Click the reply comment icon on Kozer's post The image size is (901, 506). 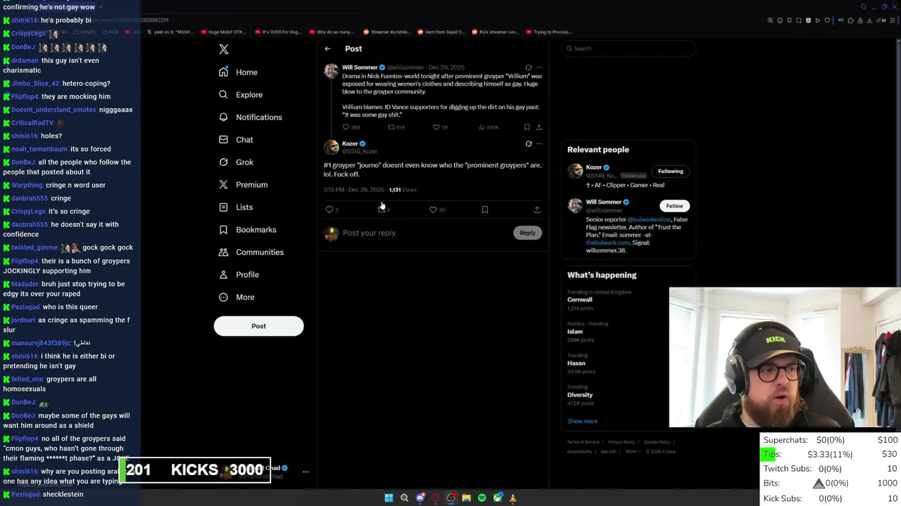click(329, 209)
